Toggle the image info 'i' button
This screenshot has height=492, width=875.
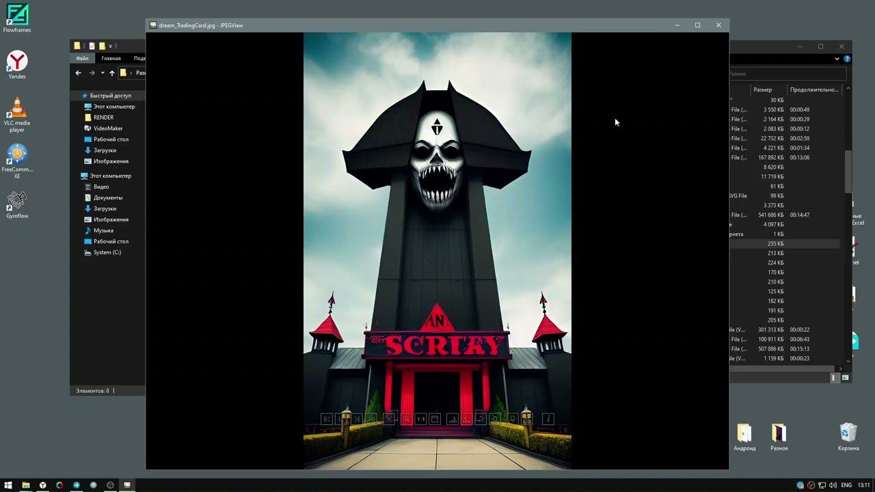tap(548, 419)
